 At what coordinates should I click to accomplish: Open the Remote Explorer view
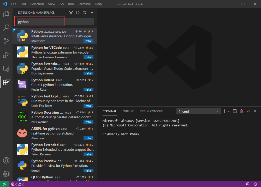coord(6,68)
